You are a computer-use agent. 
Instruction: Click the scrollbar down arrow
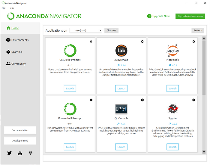tap(204, 151)
